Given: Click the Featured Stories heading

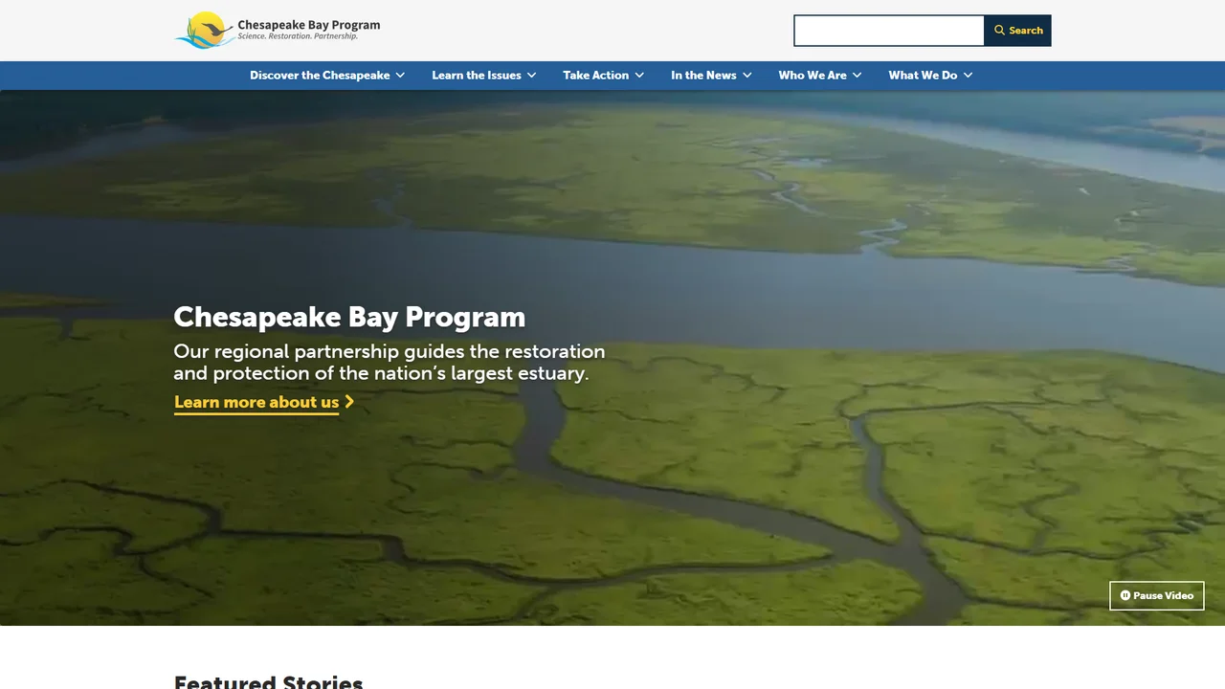Looking at the screenshot, I should [x=268, y=681].
